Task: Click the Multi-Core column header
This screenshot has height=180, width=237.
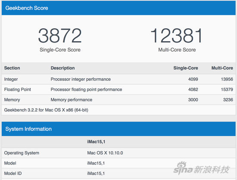Action: 222,68
